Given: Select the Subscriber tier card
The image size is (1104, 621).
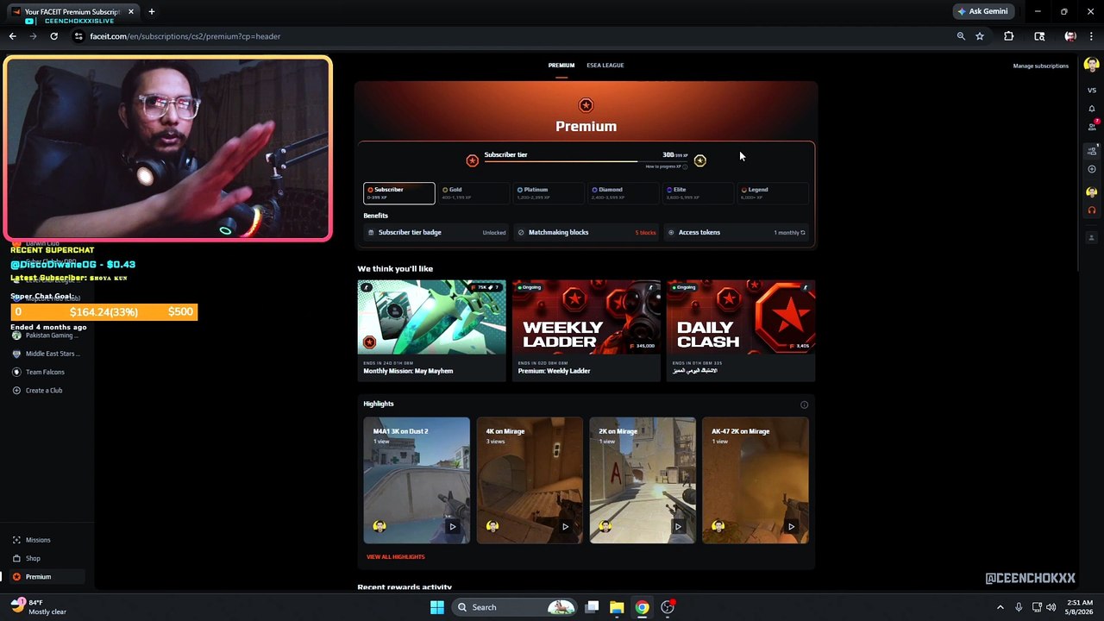Looking at the screenshot, I should click(x=398, y=193).
